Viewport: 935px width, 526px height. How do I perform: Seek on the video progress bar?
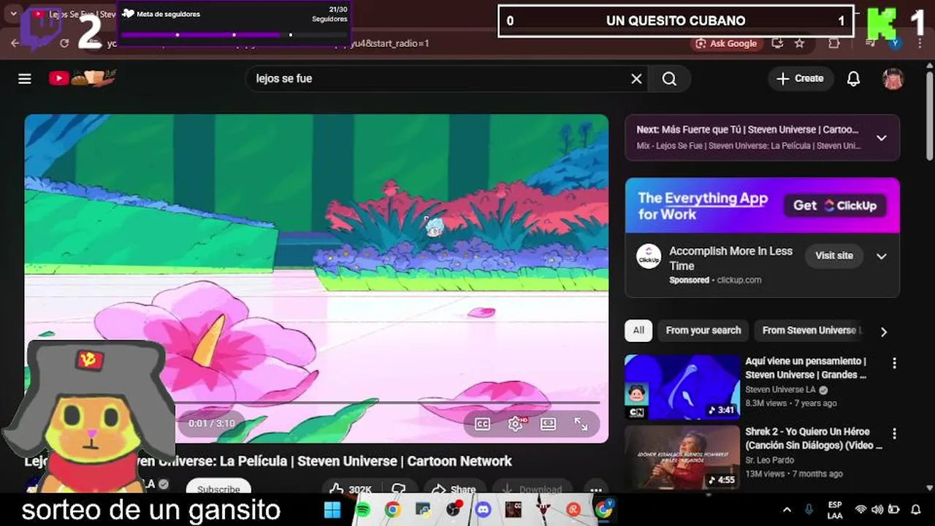coord(387,403)
